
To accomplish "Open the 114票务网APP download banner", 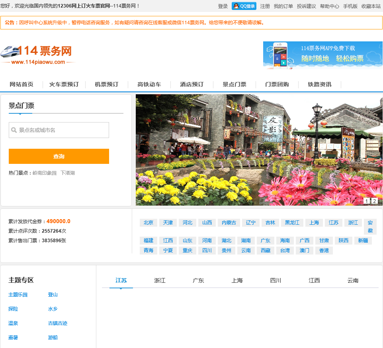I will (x=322, y=55).
